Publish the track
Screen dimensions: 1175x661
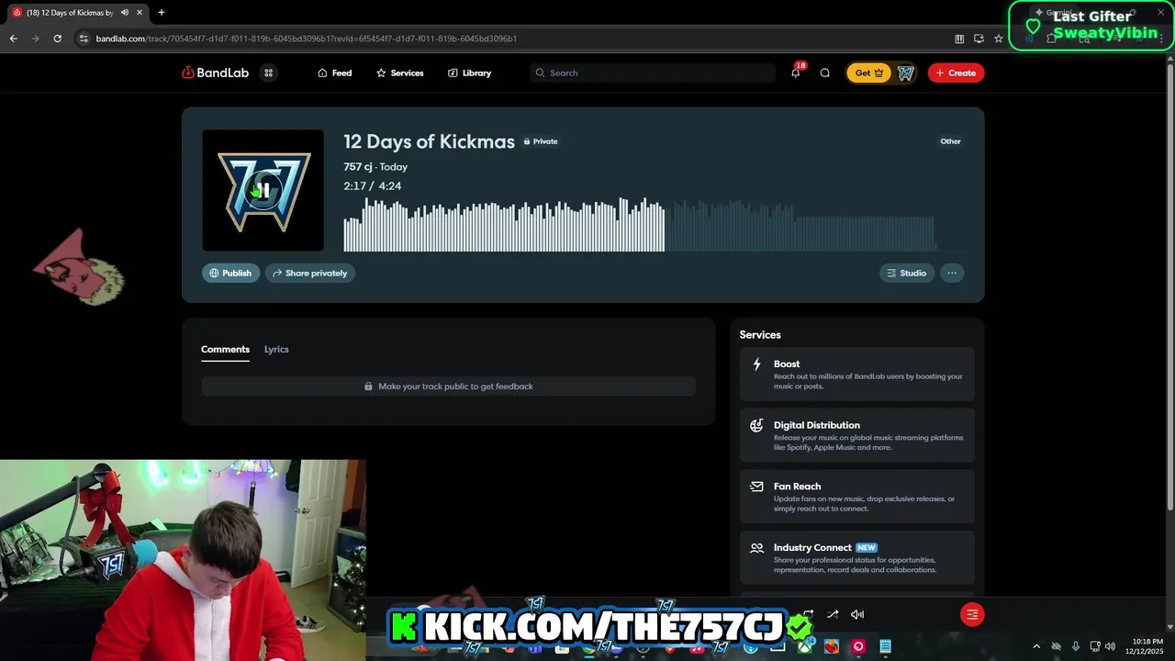click(x=230, y=273)
